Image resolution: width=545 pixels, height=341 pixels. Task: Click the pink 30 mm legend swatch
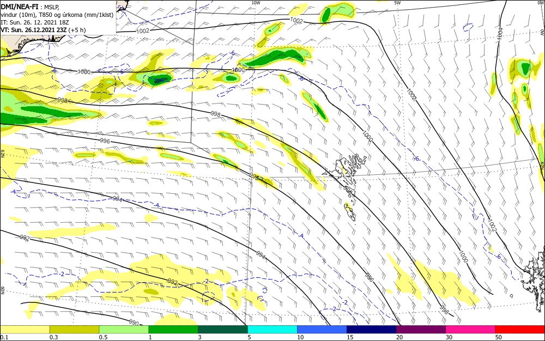[470, 330]
